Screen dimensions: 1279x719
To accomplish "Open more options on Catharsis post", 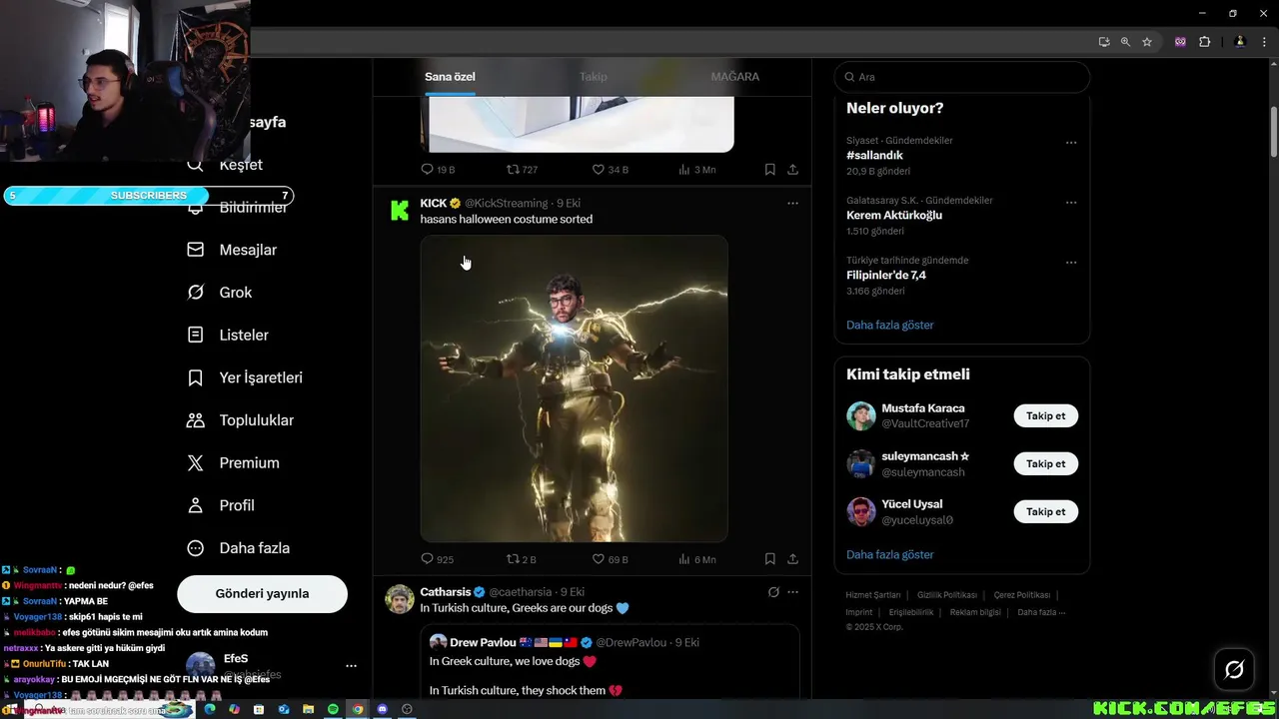I will [x=792, y=592].
